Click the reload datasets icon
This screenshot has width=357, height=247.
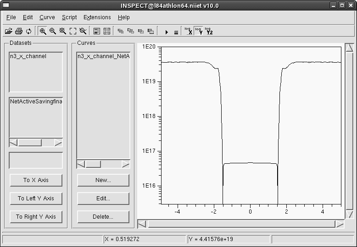pyautogui.click(x=28, y=31)
